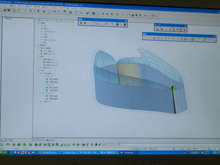Screen dimensions: 220x165
Task: Open the Window (ウィンドウ) menu
Action: (64, 8)
